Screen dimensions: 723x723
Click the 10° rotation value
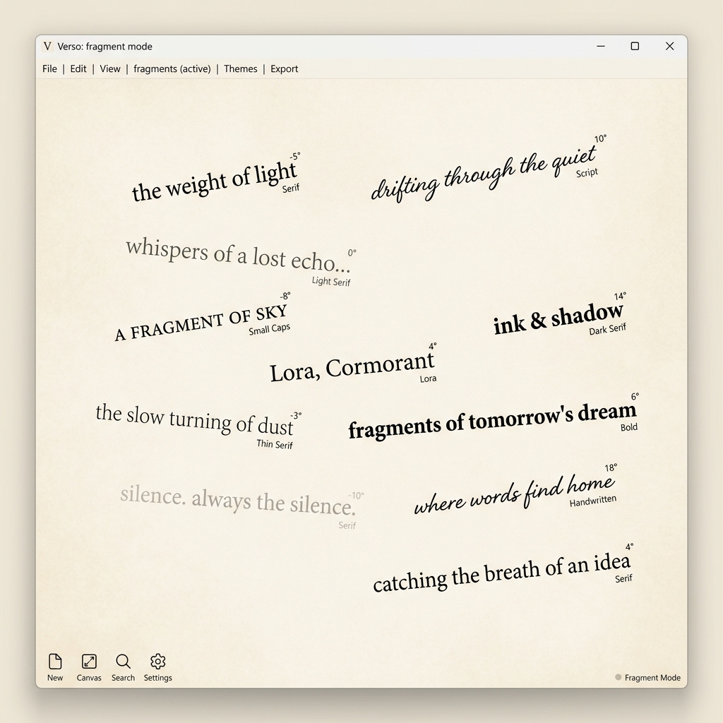click(600, 138)
